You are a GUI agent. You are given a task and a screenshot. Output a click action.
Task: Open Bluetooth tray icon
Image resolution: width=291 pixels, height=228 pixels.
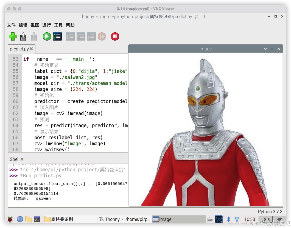pyautogui.click(x=229, y=219)
